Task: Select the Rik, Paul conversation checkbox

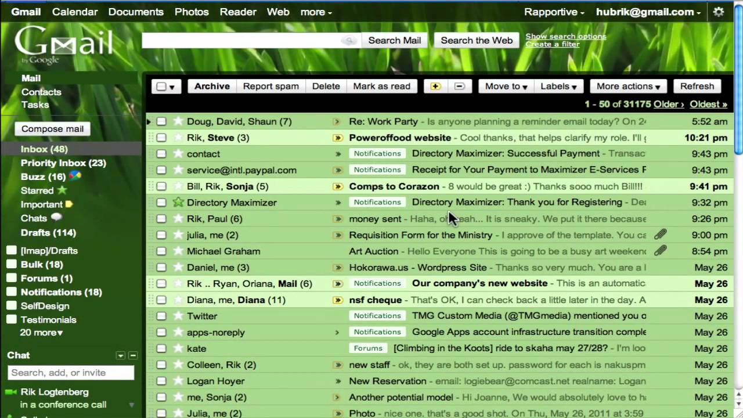Action: pyautogui.click(x=161, y=219)
